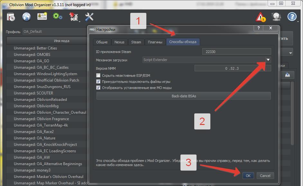This screenshot has width=303, height=186.
Task: Switch to the Nexus settings tab
Action: coord(119,42)
